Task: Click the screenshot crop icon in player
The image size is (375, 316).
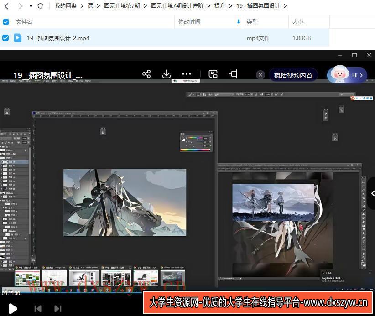Action: [x=234, y=74]
